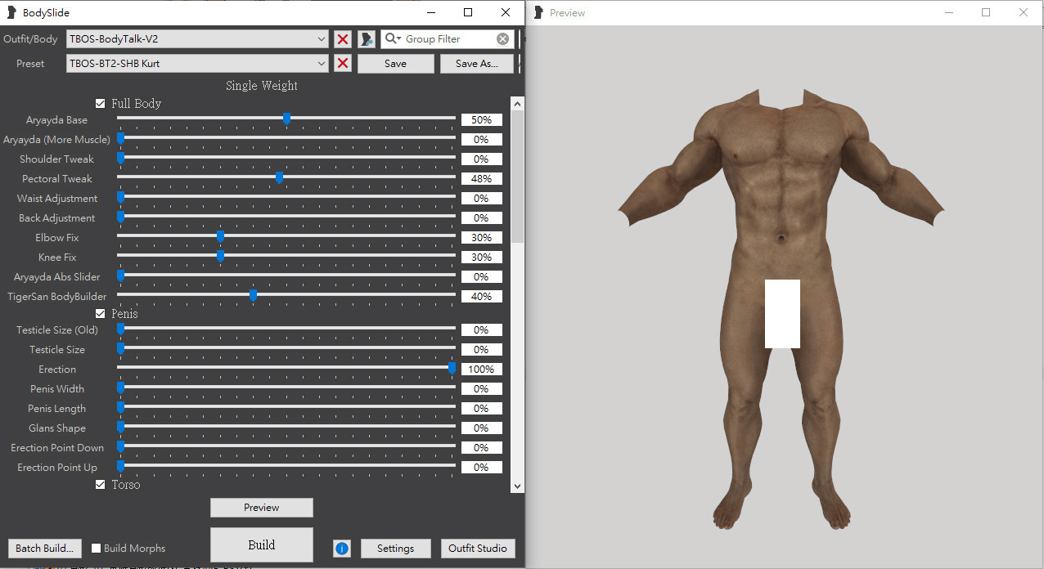
Task: Click the Erection Point Up label
Action: 57,468
